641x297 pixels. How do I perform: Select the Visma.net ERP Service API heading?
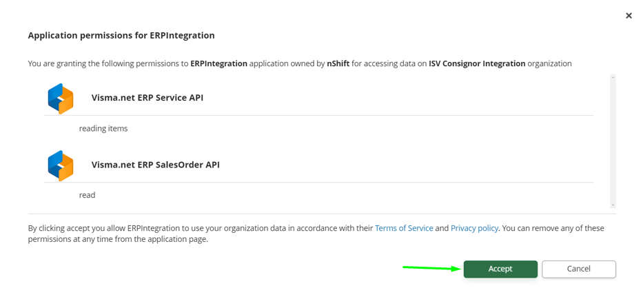(147, 98)
